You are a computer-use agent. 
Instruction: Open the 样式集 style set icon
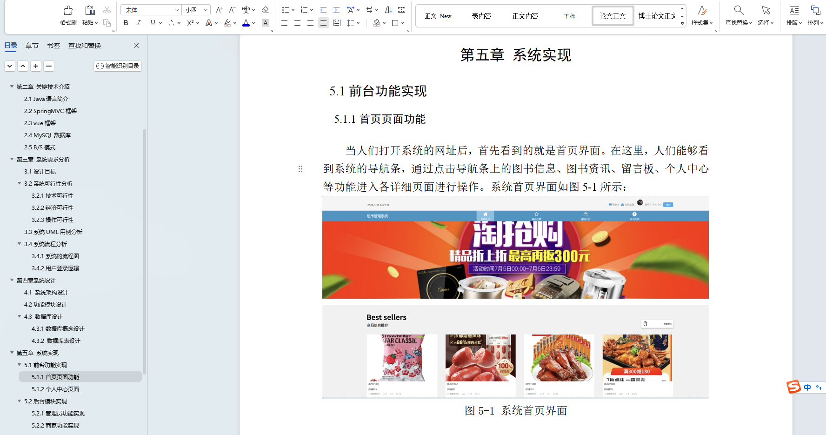click(702, 10)
